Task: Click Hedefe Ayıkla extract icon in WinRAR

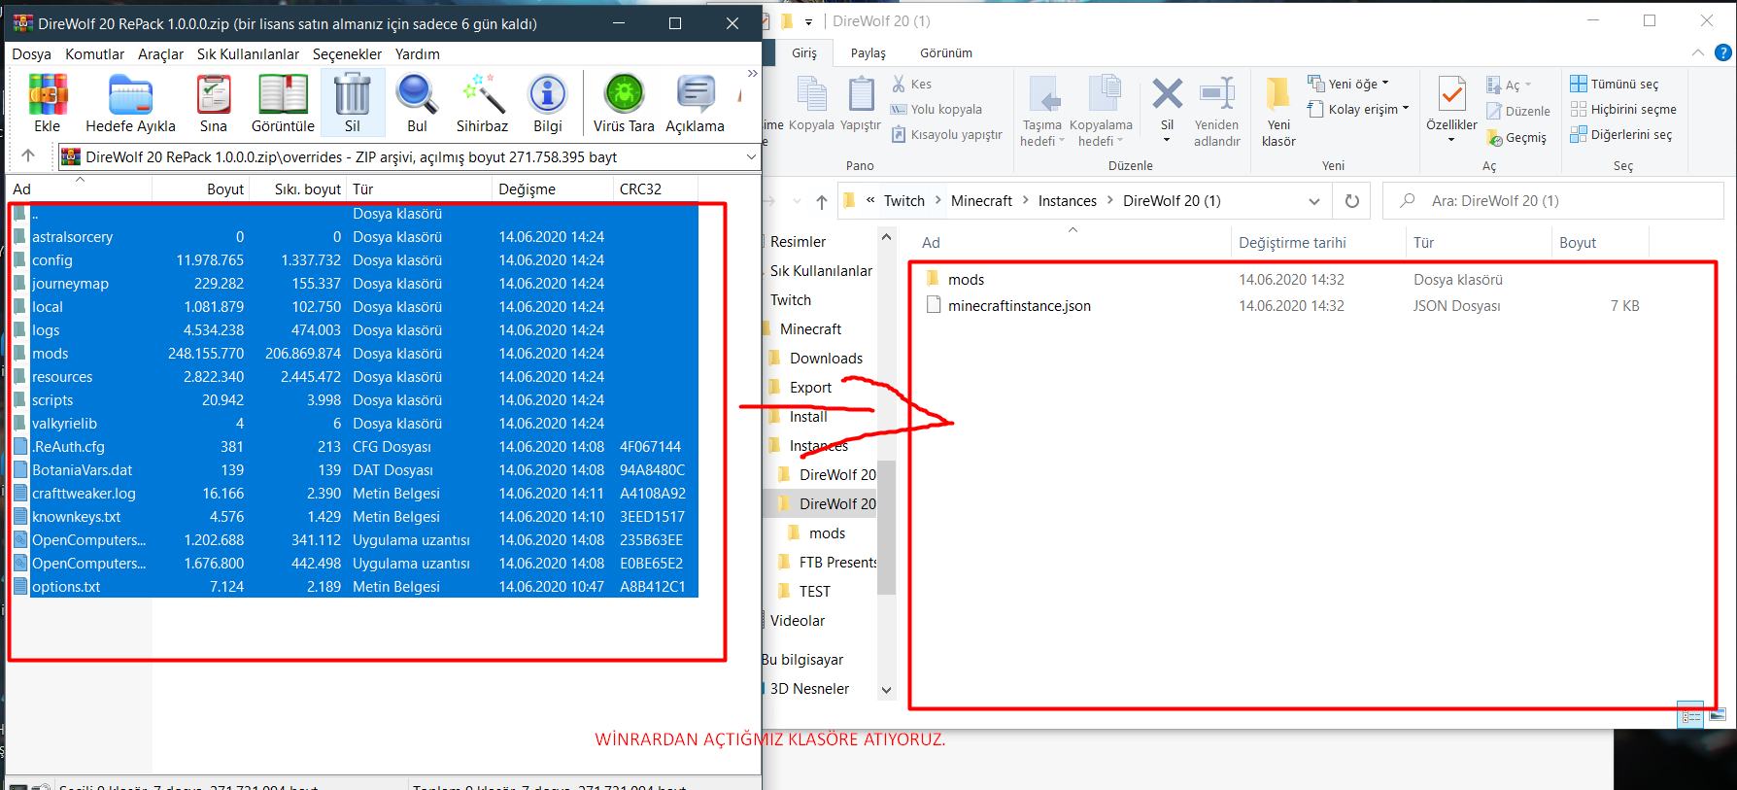Action: pos(130,103)
